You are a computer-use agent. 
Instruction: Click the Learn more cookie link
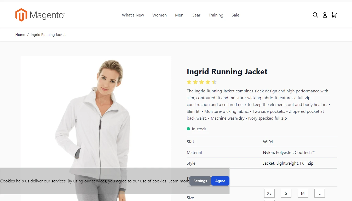[x=178, y=181]
